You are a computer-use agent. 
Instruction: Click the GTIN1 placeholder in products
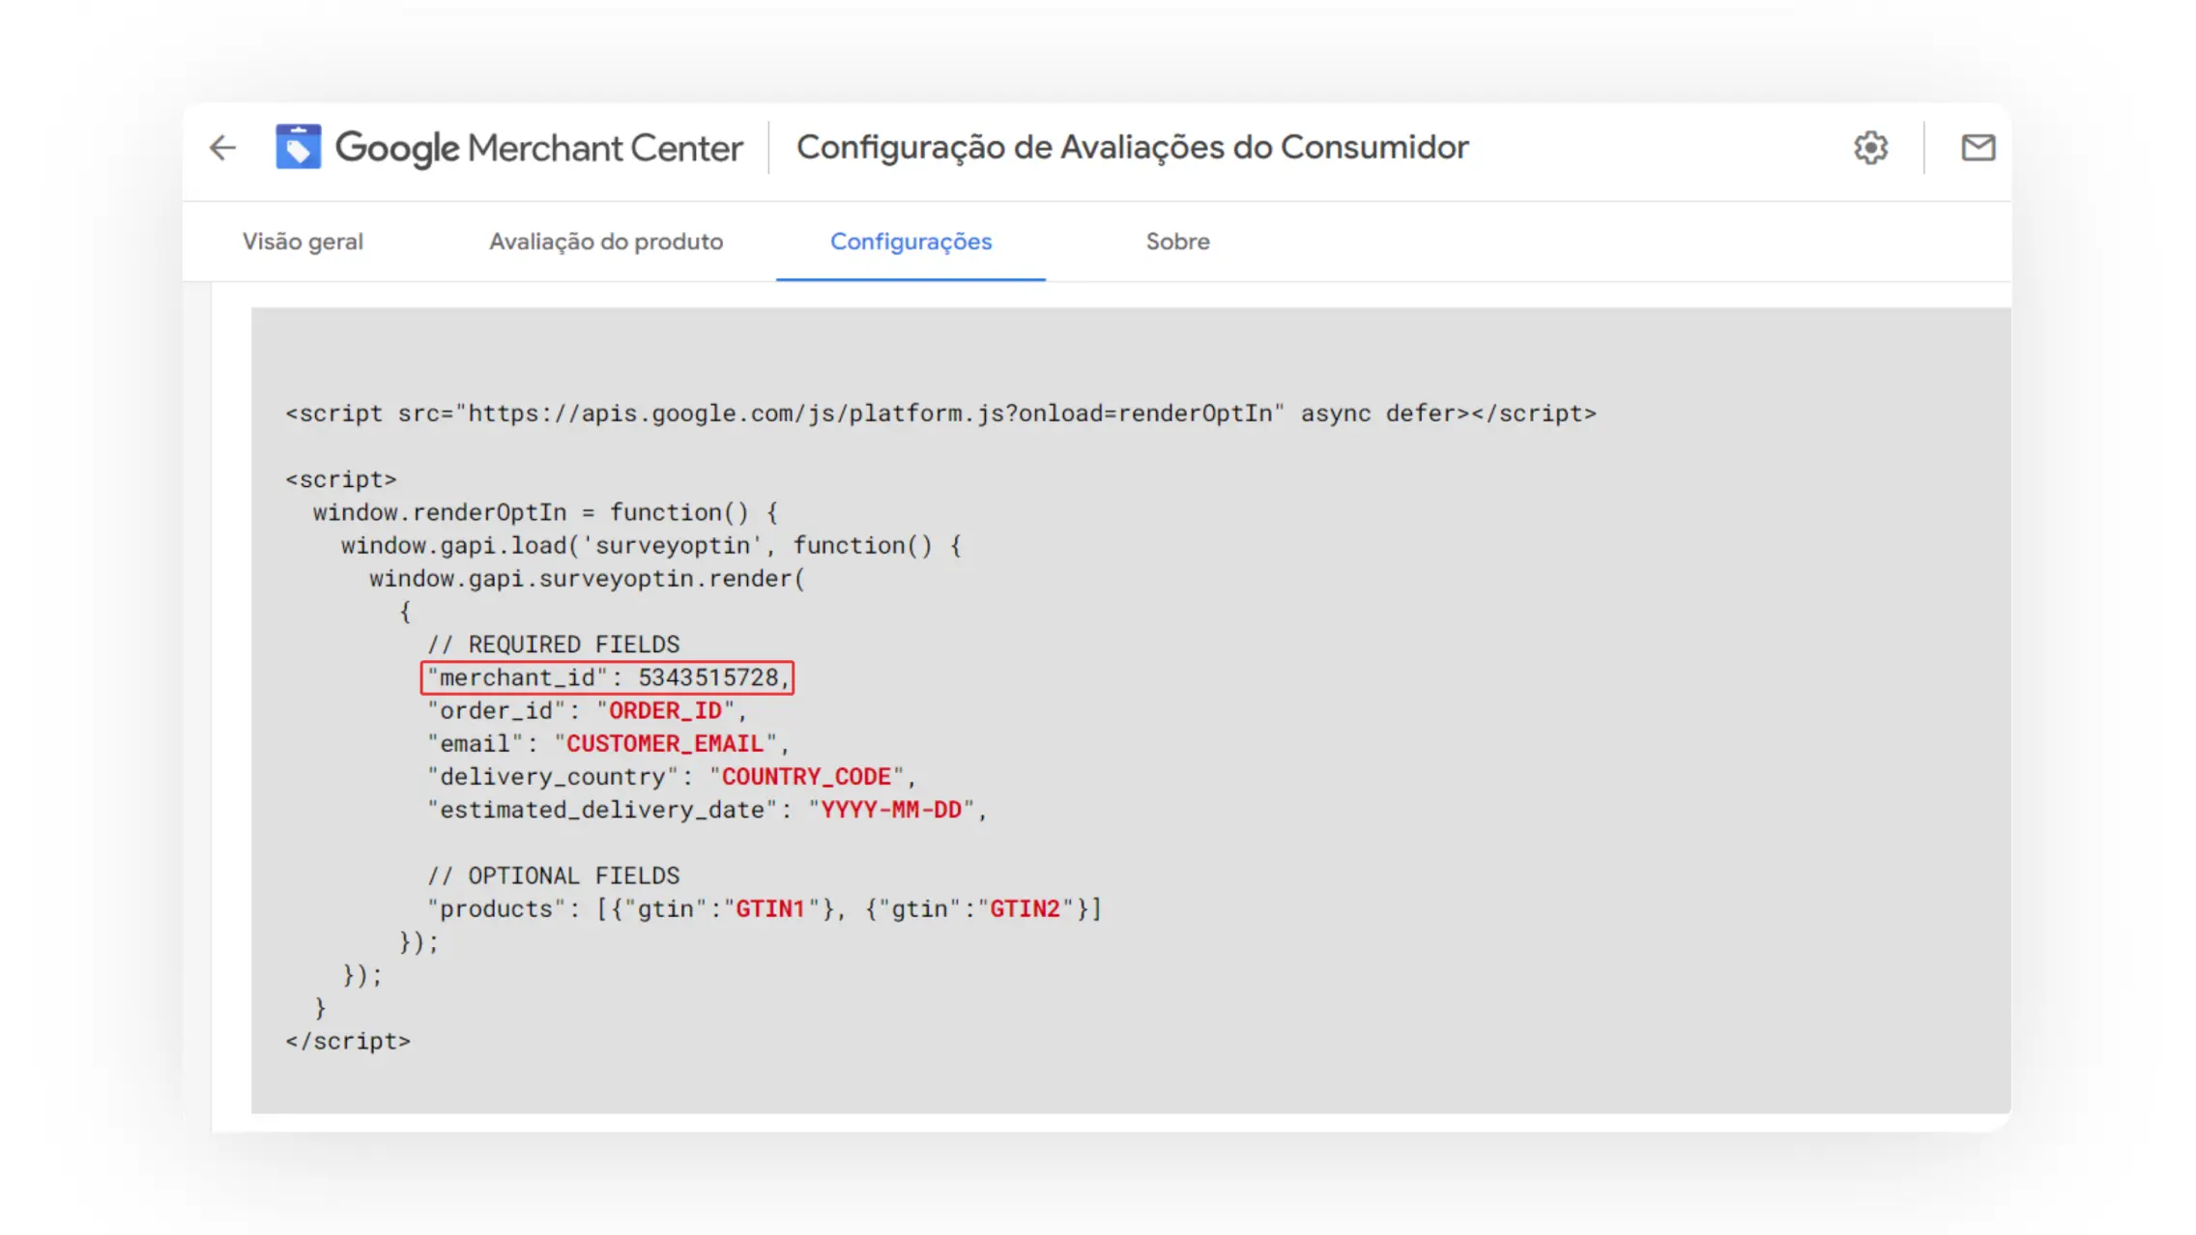[x=770, y=909]
